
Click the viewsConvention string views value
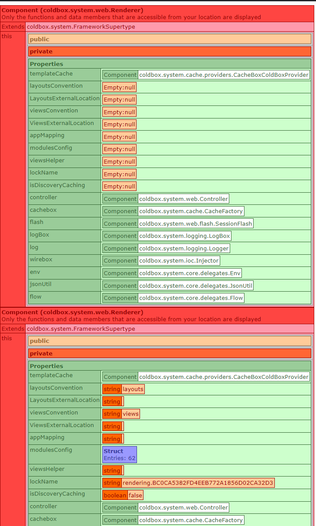(x=130, y=414)
